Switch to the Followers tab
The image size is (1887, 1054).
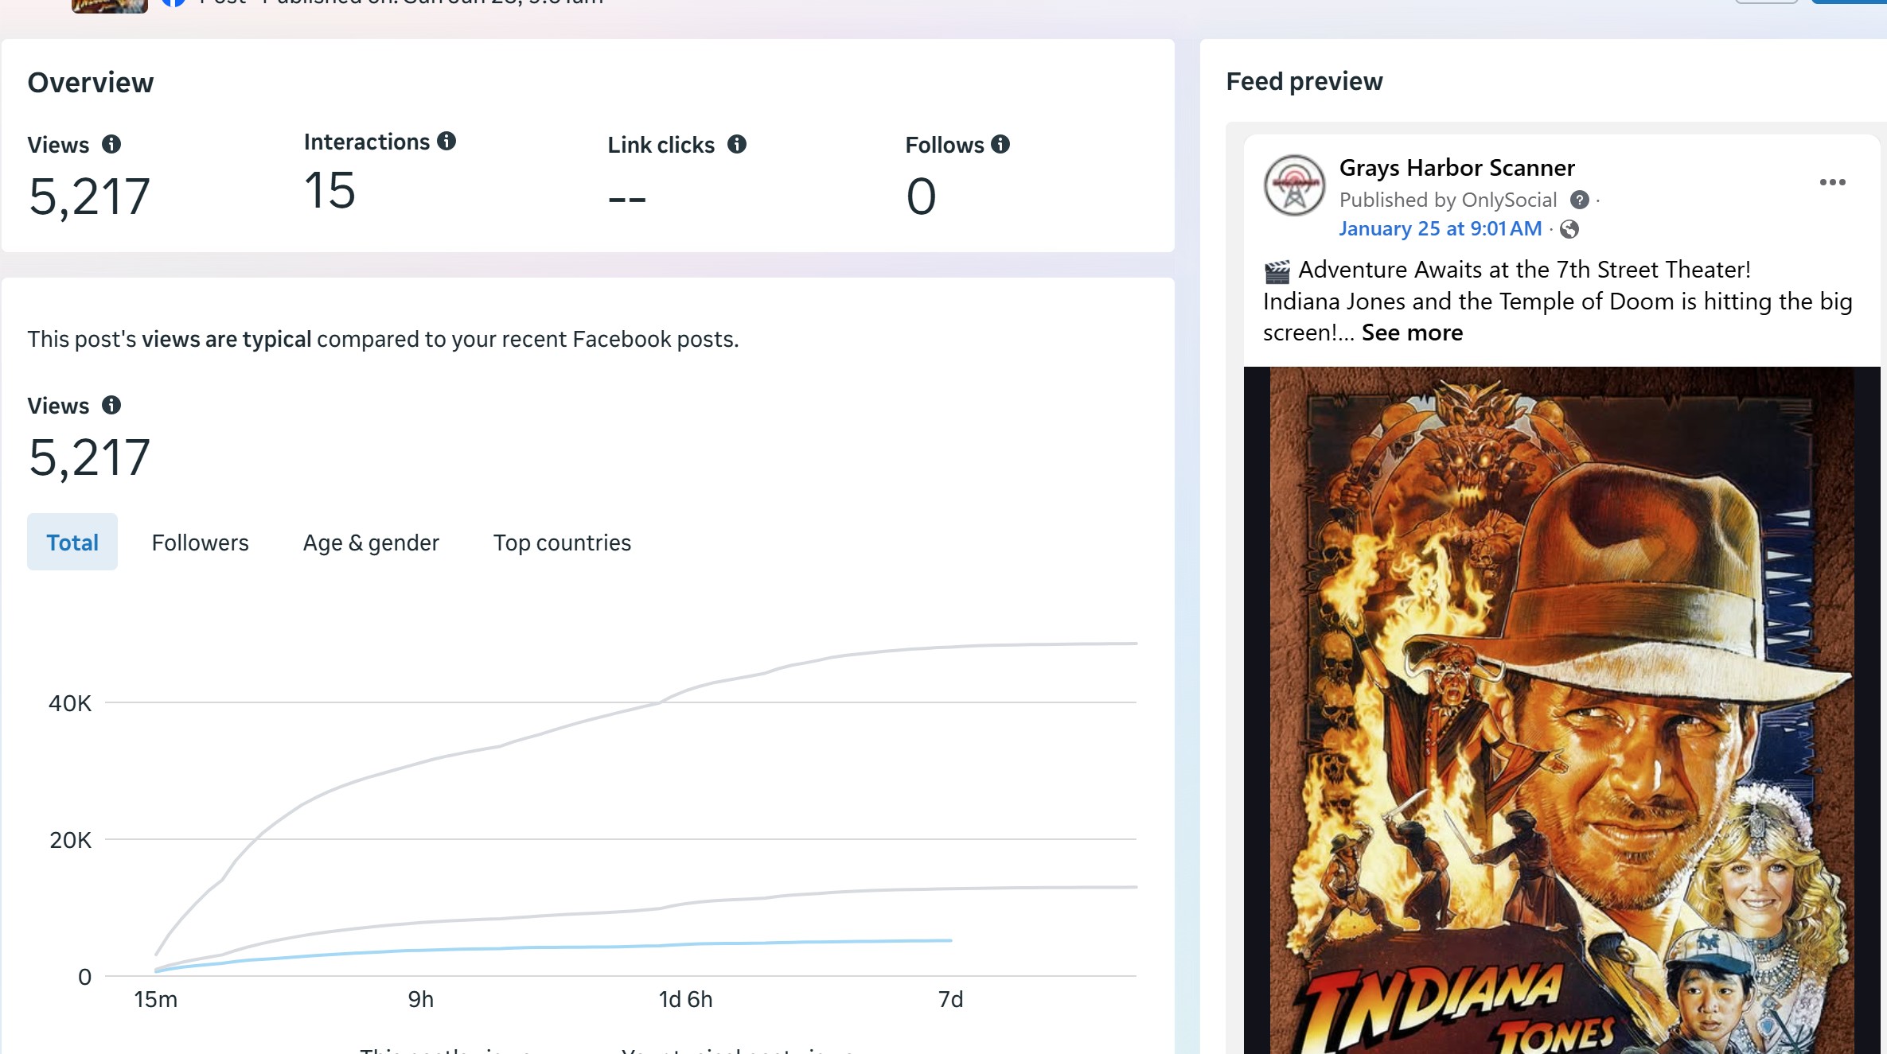pyautogui.click(x=200, y=543)
